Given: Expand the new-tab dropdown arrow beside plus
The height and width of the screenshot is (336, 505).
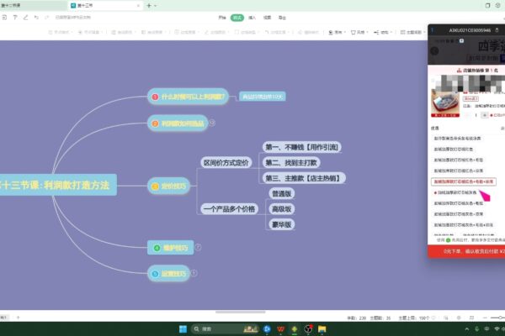Looking at the screenshot, I should 155,6.
